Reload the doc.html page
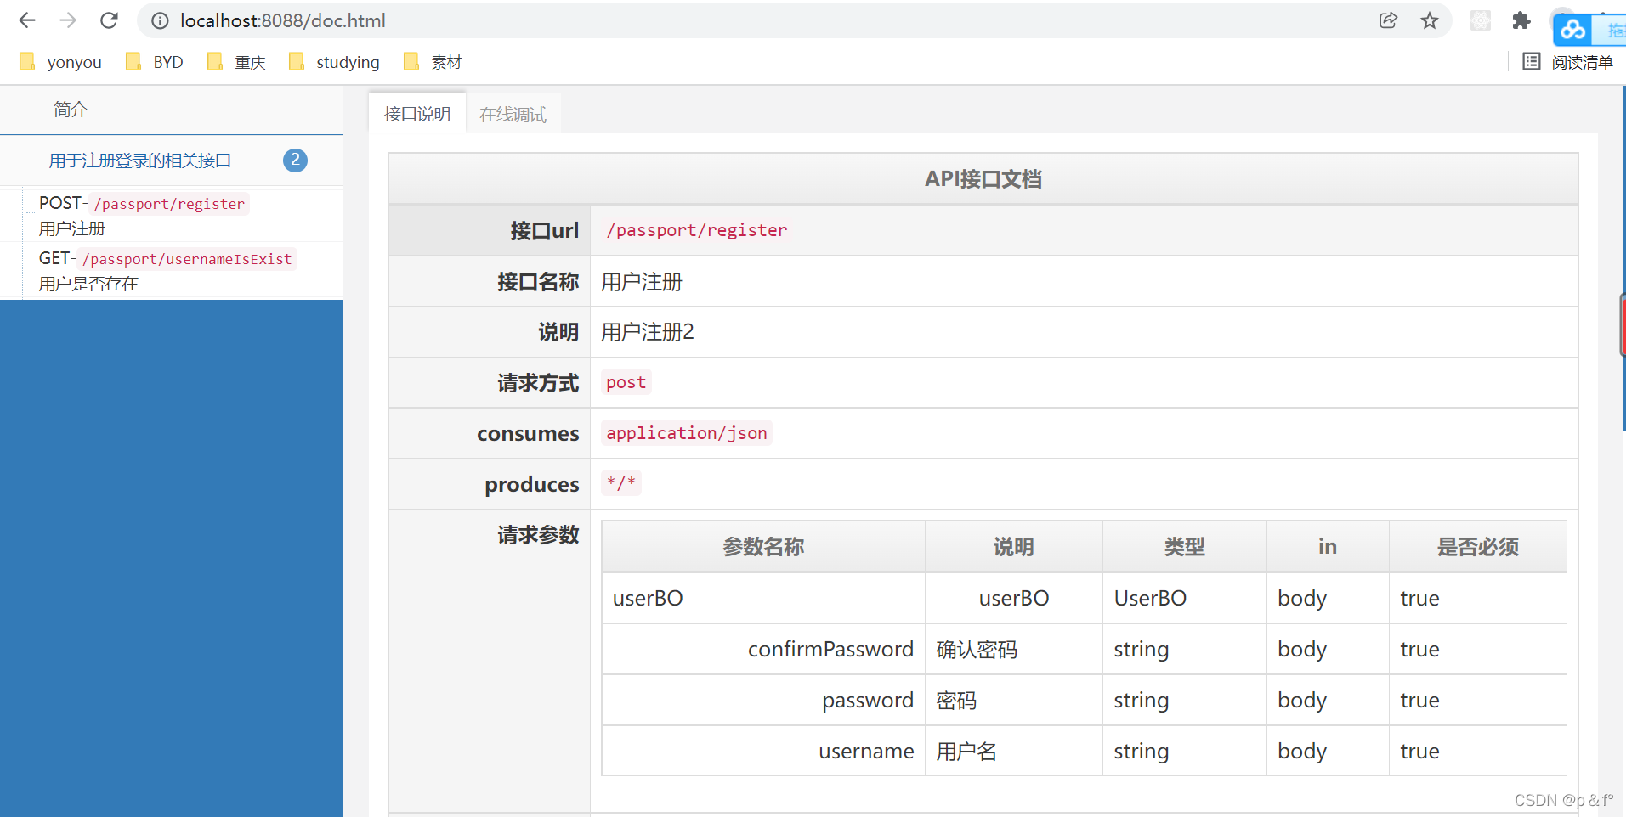The width and height of the screenshot is (1626, 817). (109, 20)
